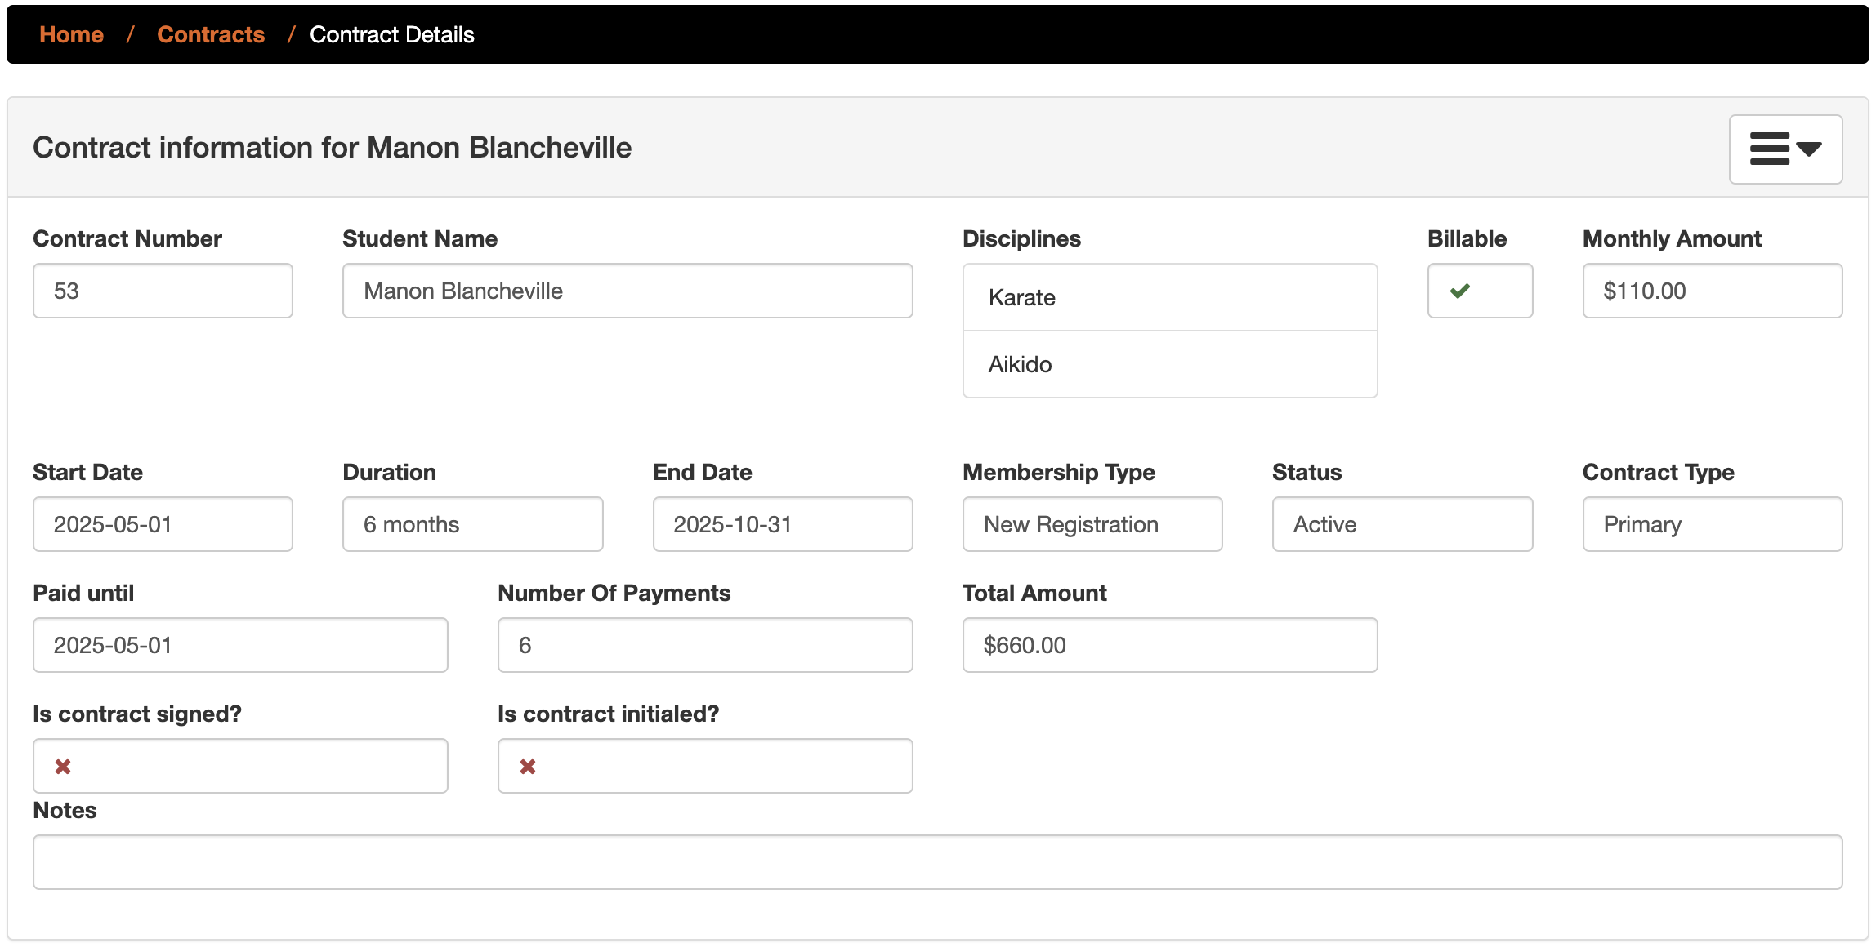Click the red X under contract signed
Image resolution: width=1876 pixels, height=952 pixels.
click(63, 767)
